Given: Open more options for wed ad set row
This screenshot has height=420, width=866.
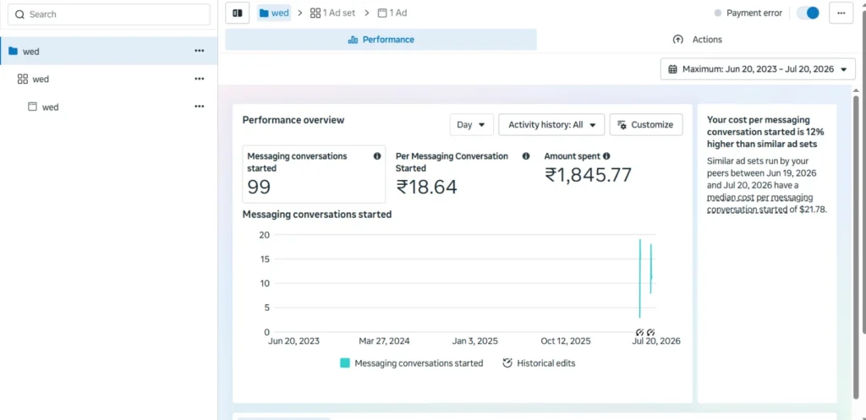Looking at the screenshot, I should pos(200,79).
